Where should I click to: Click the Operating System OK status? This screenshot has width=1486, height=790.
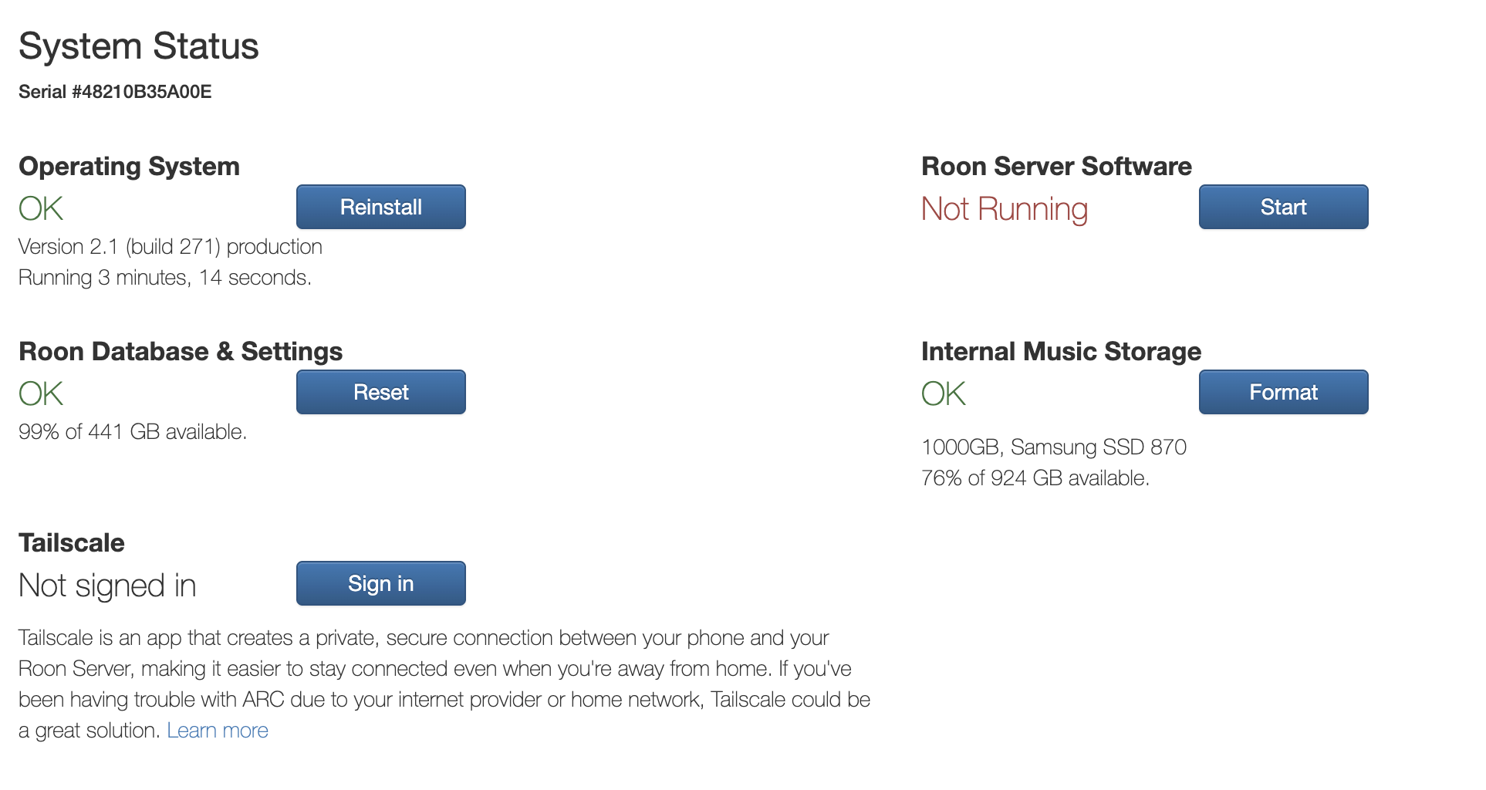click(41, 208)
